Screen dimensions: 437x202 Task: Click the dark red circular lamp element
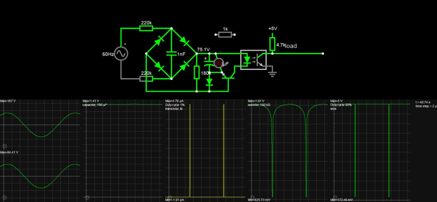point(219,63)
